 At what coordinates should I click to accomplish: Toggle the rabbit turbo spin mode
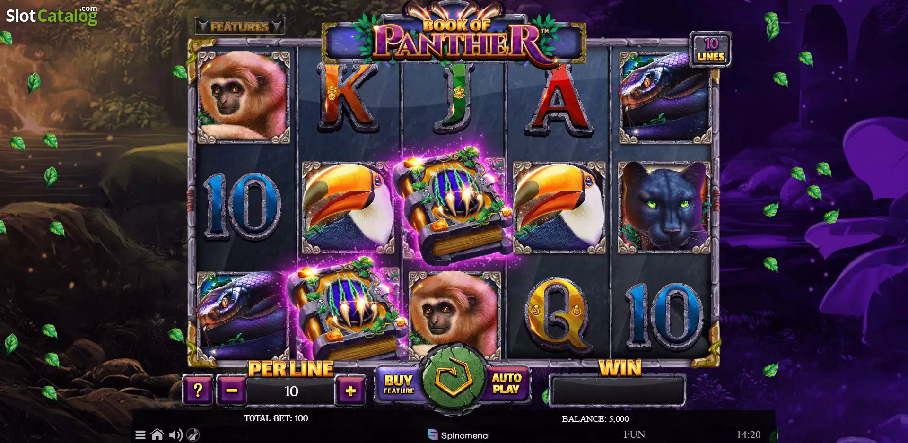coord(193,435)
